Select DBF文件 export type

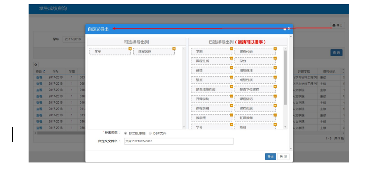click(150, 133)
